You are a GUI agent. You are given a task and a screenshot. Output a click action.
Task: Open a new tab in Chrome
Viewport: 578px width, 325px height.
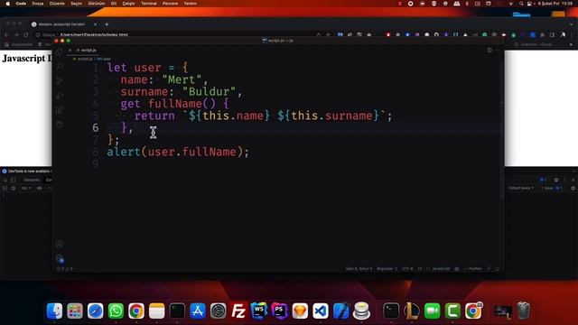[x=107, y=24]
